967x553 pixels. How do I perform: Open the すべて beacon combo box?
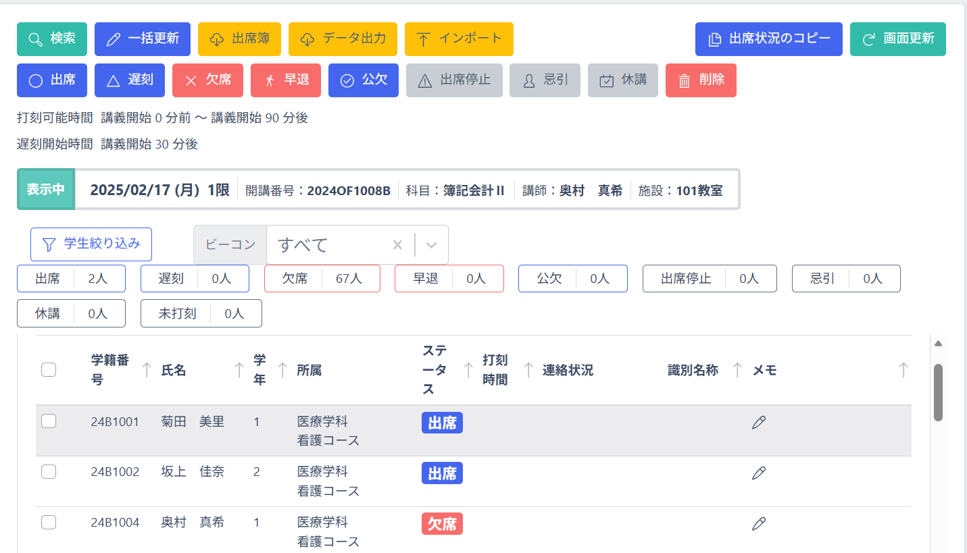328,244
